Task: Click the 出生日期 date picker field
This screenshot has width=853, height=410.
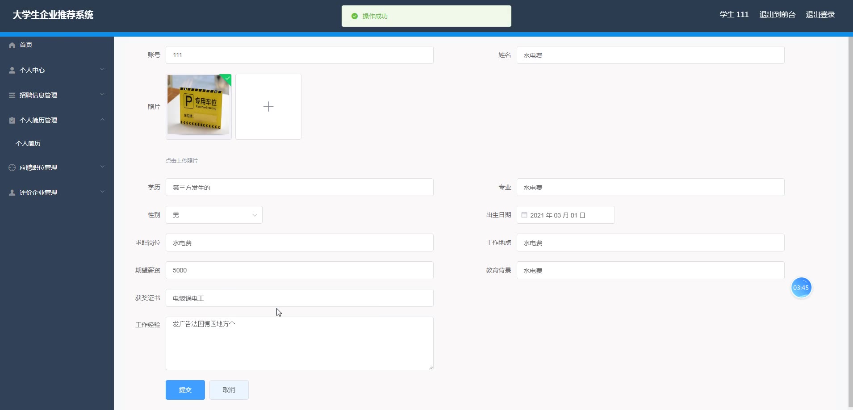Action: pyautogui.click(x=566, y=215)
